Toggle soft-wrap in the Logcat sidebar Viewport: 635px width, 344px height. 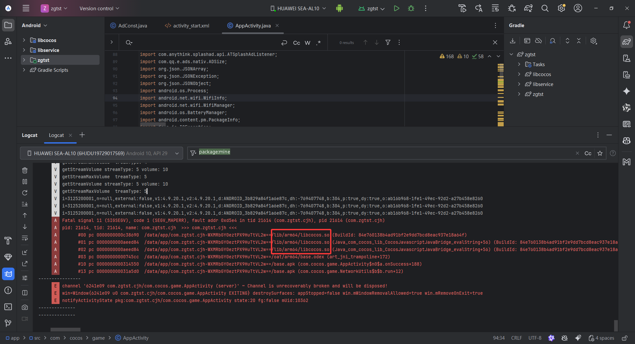click(x=25, y=238)
